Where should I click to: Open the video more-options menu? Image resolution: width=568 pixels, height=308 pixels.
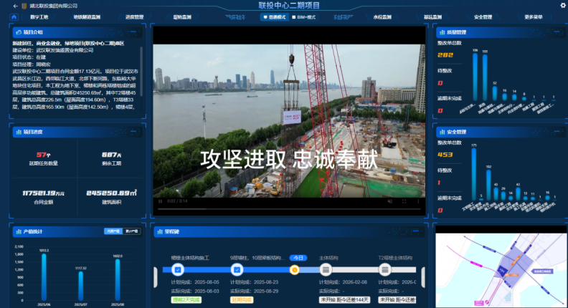[420, 201]
